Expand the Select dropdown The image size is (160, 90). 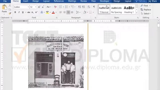[150, 13]
